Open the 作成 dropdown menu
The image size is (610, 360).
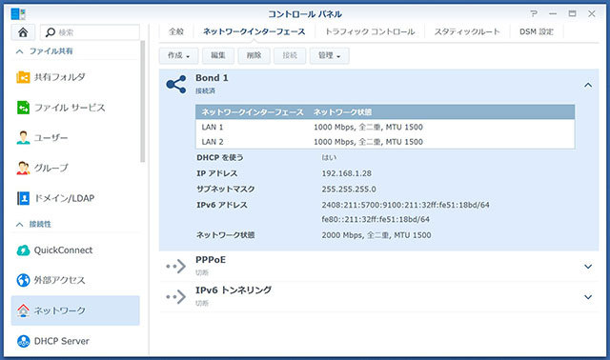click(178, 55)
